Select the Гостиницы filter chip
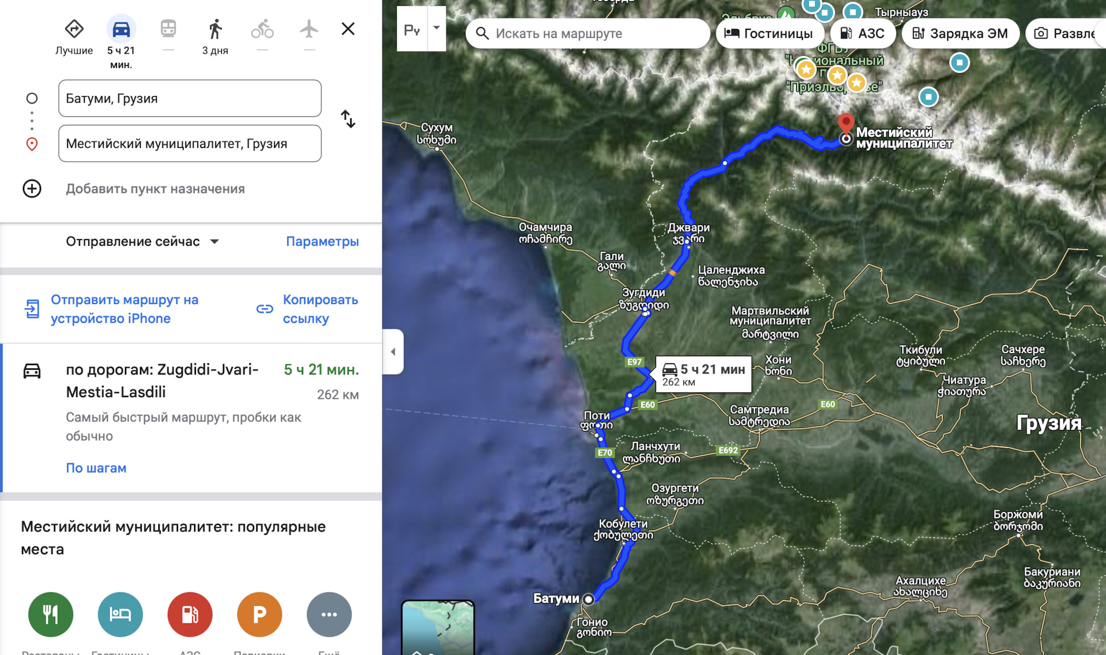Viewport: 1106px width, 655px height. (769, 33)
